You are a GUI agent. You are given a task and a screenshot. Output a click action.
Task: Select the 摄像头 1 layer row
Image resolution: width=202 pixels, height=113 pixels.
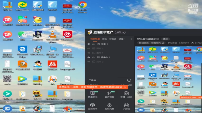(x=110, y=57)
